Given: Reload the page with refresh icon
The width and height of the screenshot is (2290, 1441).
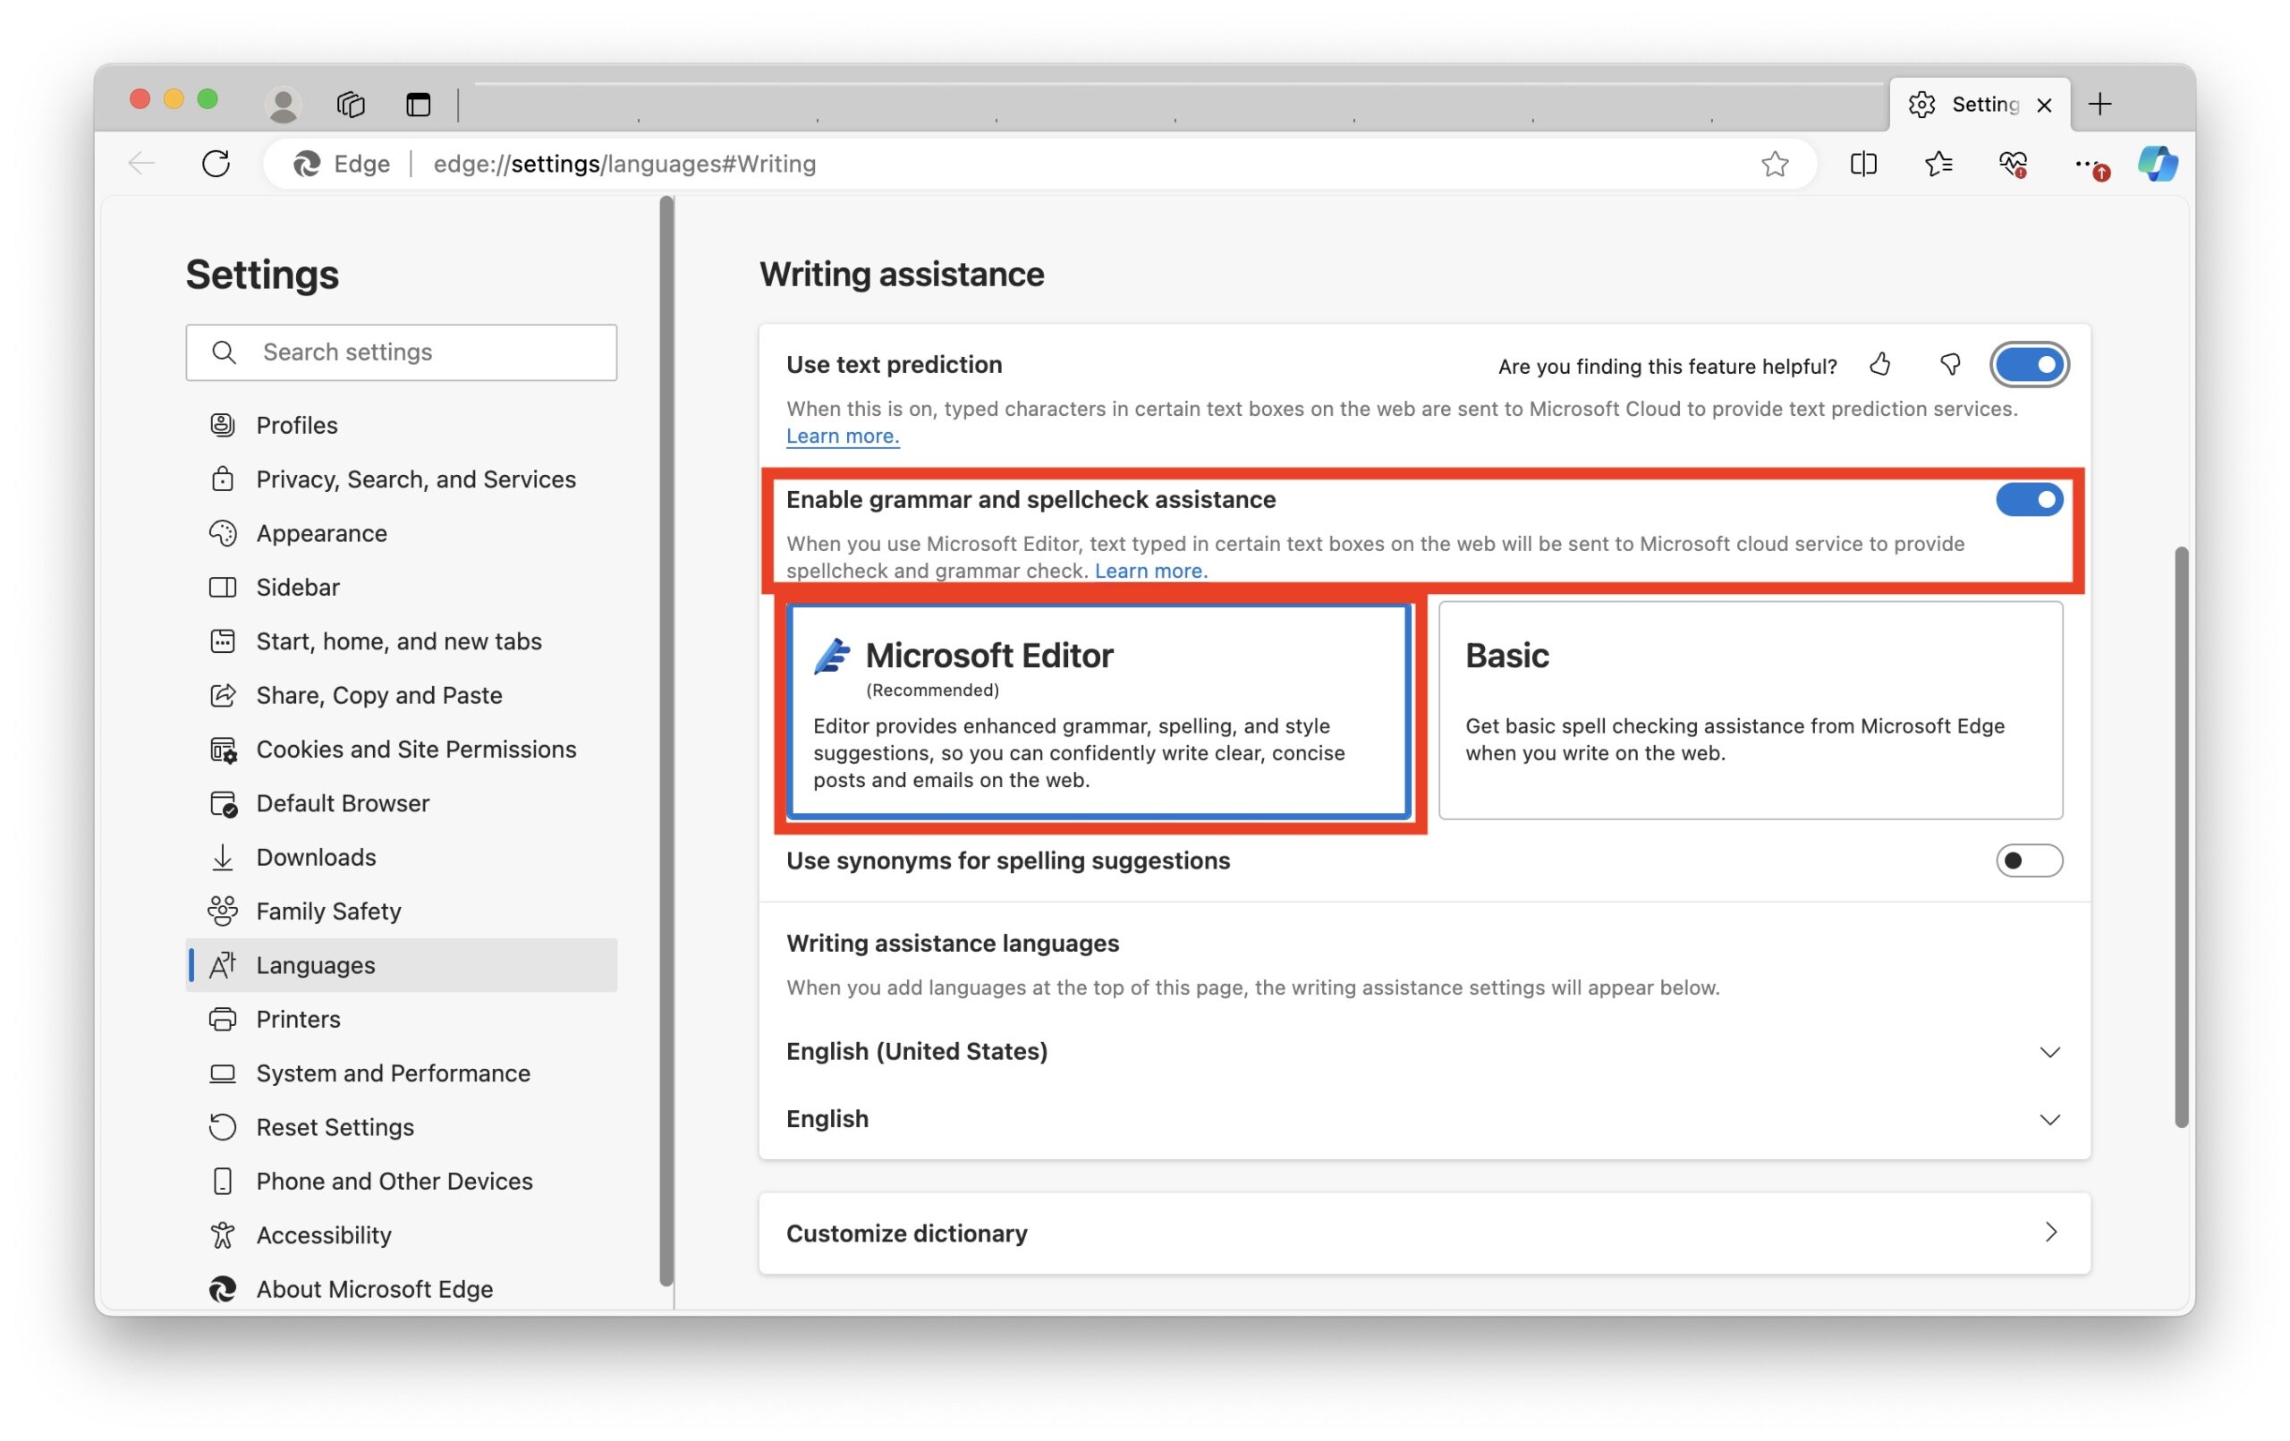Looking at the screenshot, I should [x=216, y=164].
